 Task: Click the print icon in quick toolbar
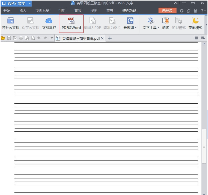pos(21,38)
